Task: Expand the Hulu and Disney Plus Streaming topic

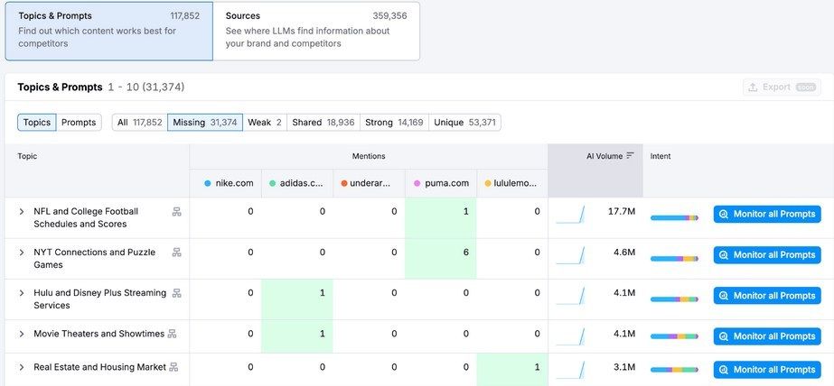Action: (x=22, y=293)
